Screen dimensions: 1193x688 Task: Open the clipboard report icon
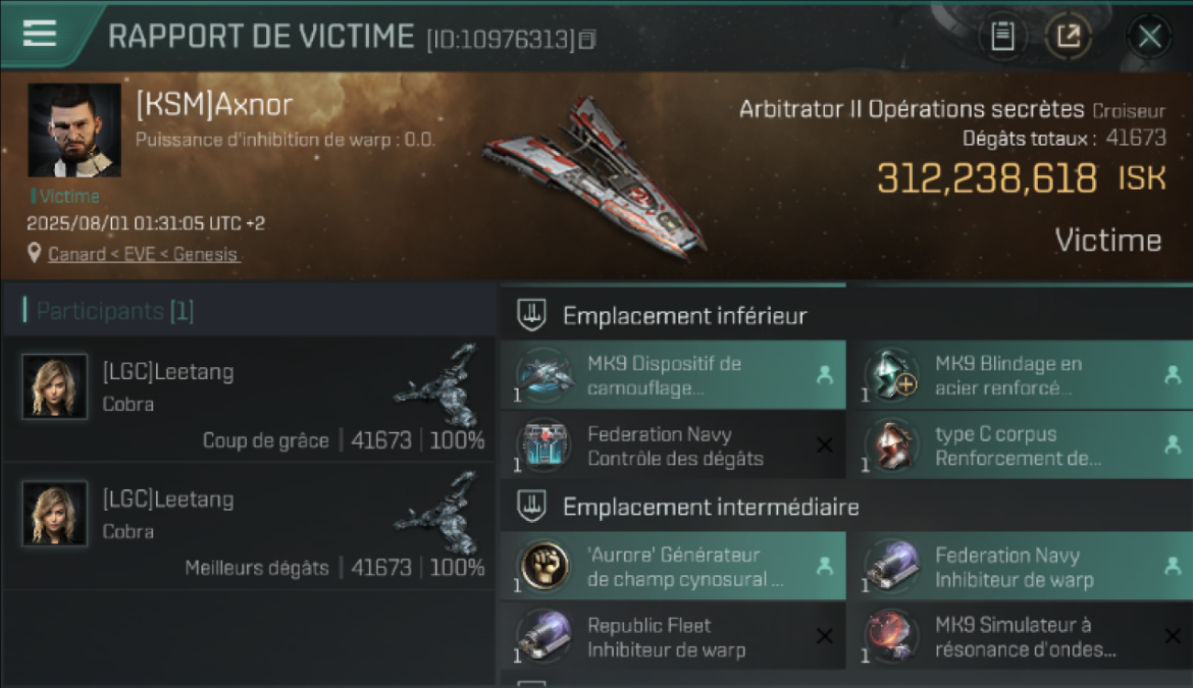point(1002,37)
